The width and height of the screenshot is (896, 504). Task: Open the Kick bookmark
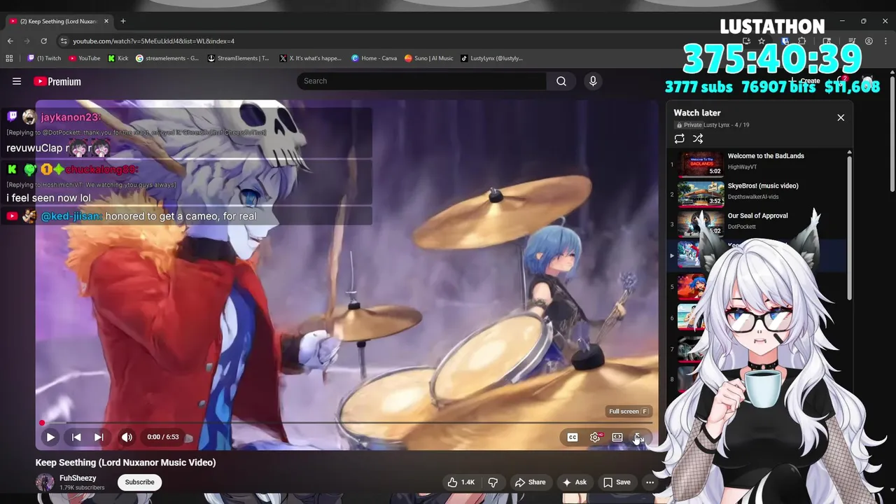(118, 58)
